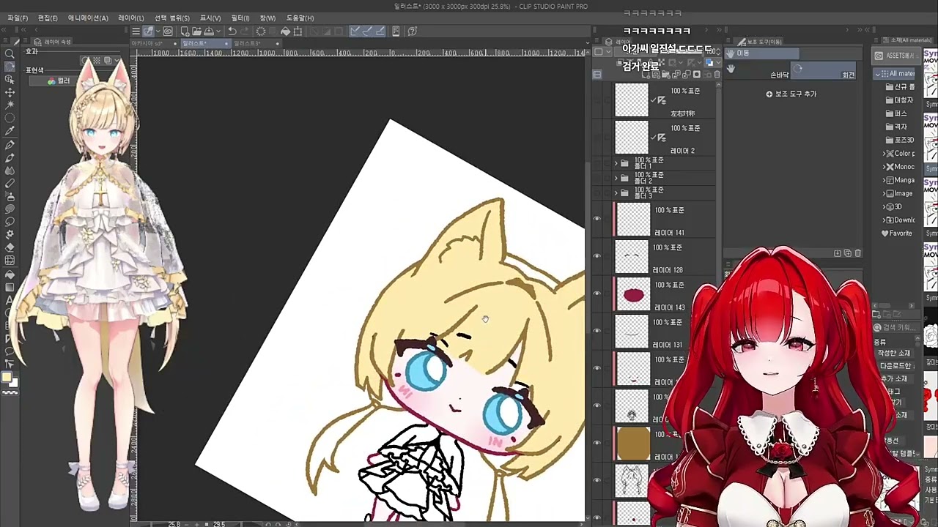Show the 폴더 1 visibility box
The image size is (938, 527).
point(597,163)
